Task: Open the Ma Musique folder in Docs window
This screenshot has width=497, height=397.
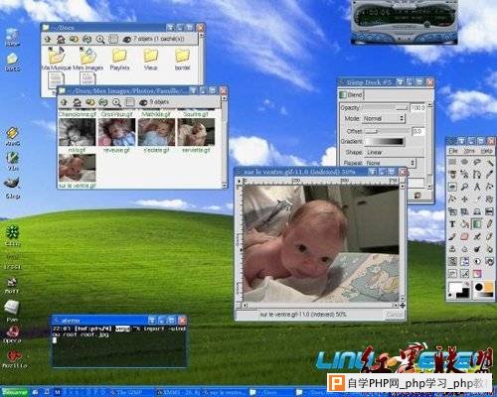Action: (x=57, y=59)
